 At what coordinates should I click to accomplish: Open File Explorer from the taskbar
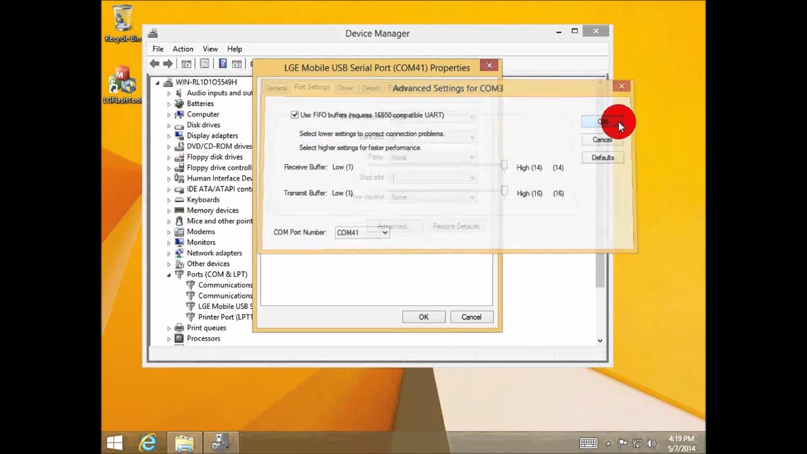[184, 443]
